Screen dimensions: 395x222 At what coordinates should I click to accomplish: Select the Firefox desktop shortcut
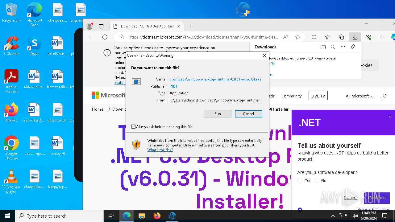[11, 113]
